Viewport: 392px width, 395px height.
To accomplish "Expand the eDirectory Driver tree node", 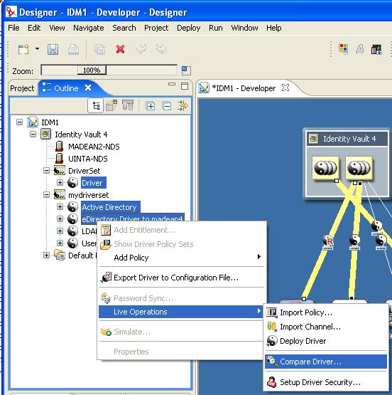I will click(x=60, y=218).
